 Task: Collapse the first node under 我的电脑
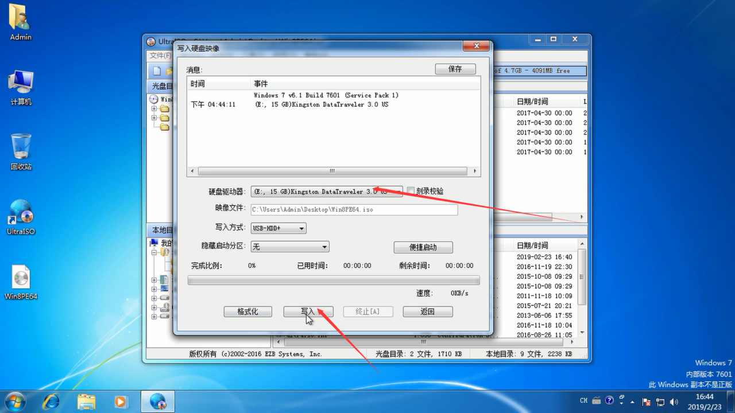tap(154, 252)
